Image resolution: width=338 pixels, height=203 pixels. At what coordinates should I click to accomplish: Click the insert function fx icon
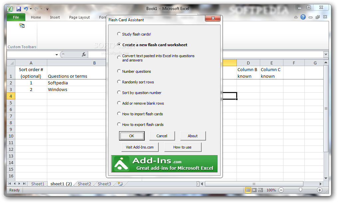84,55
